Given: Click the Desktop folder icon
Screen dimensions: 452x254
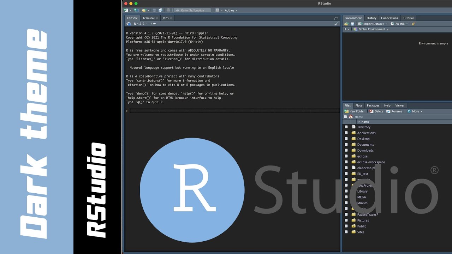Looking at the screenshot, I should (x=353, y=139).
